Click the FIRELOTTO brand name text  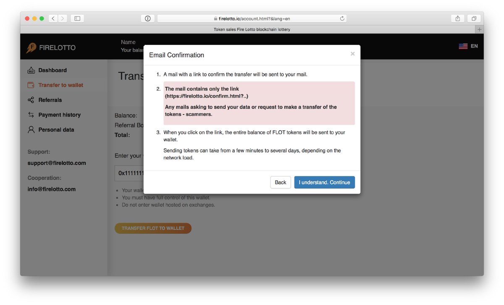coord(57,48)
